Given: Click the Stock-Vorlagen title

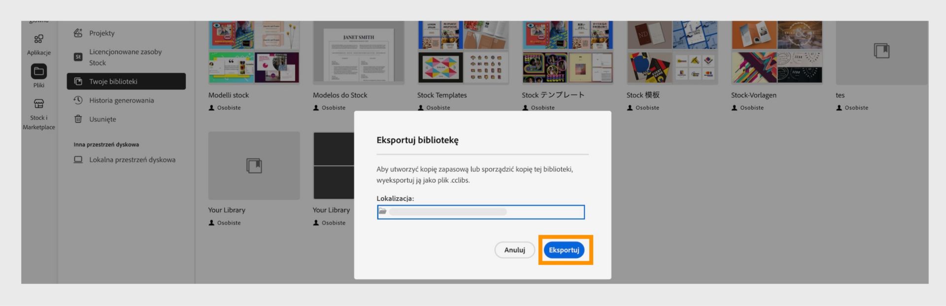Looking at the screenshot, I should coord(753,95).
